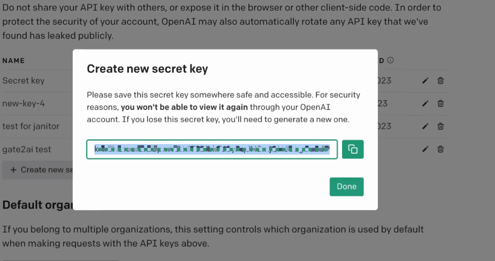The width and height of the screenshot is (495, 261).
Task: Click the 'gate2ai test' key name
Action: [x=27, y=149]
